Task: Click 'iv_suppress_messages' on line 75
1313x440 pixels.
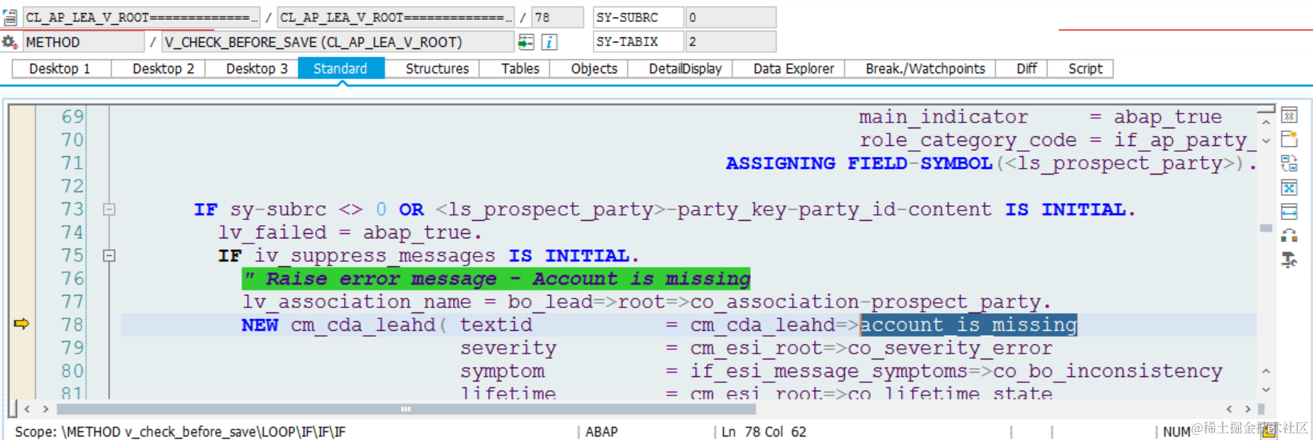Action: [375, 256]
